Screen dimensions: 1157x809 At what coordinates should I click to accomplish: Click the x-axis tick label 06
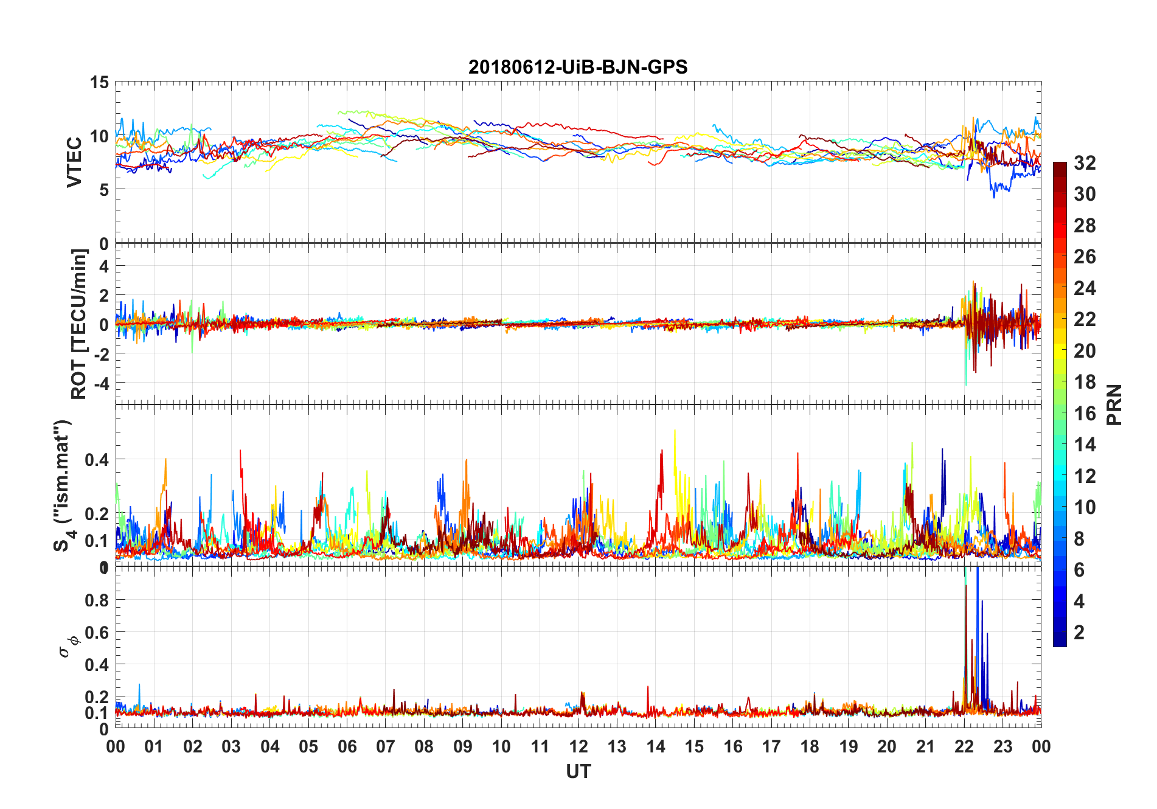coord(347,747)
